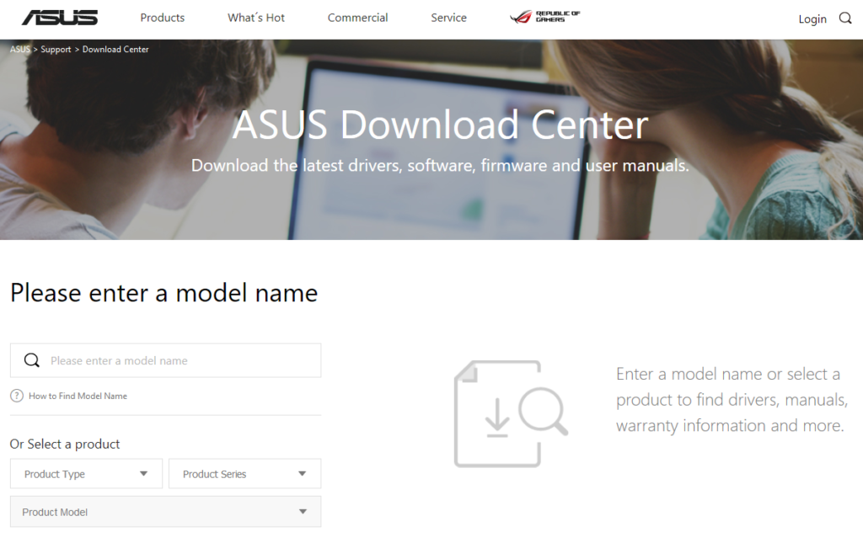The image size is (863, 548).
Task: Click the ASUS logo in header
Action: [60, 18]
